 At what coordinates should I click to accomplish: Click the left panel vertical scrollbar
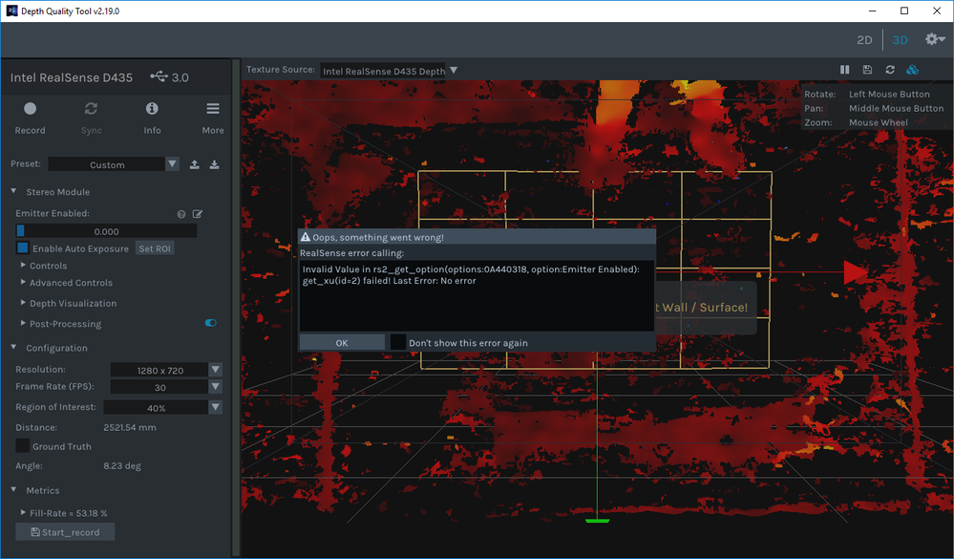click(236, 308)
